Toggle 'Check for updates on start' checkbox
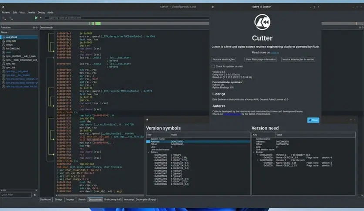 pos(213,66)
